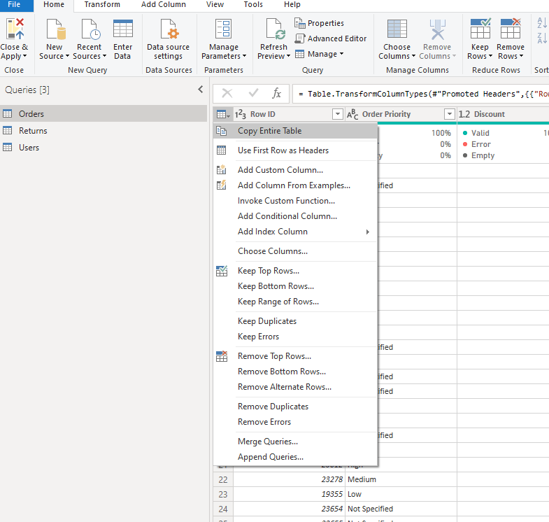Viewport: 549px width, 522px height.
Task: Select Add Conditional Column menu entry
Action: (x=295, y=216)
